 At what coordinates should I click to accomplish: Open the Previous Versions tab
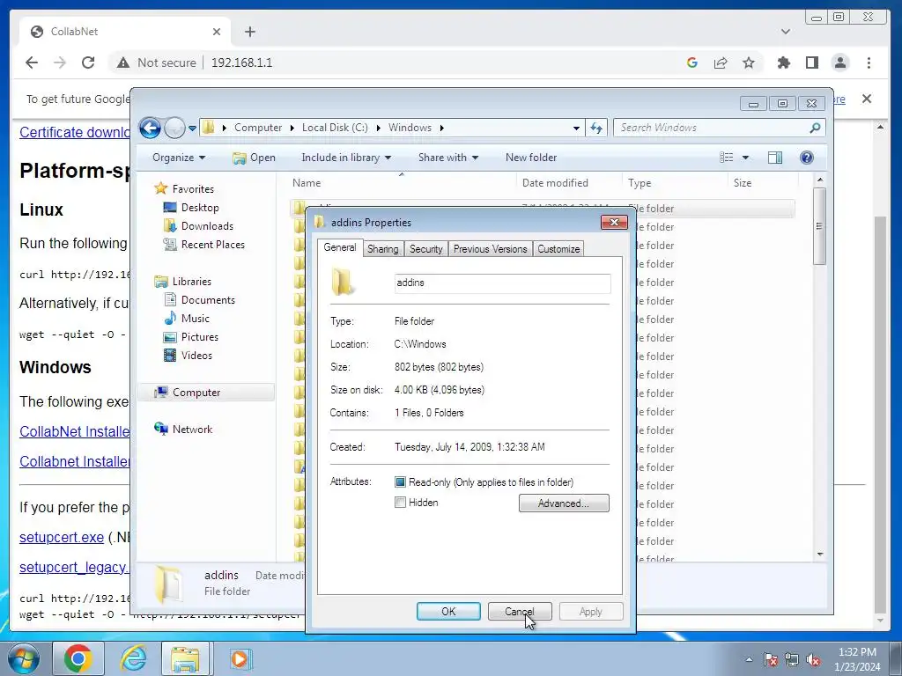[x=490, y=249]
